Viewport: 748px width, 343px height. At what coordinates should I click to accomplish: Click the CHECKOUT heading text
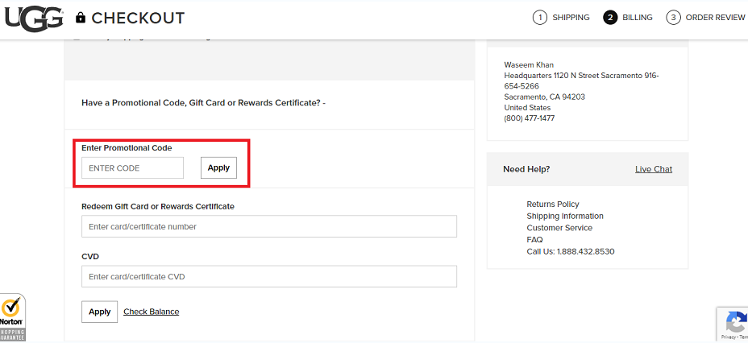click(138, 18)
